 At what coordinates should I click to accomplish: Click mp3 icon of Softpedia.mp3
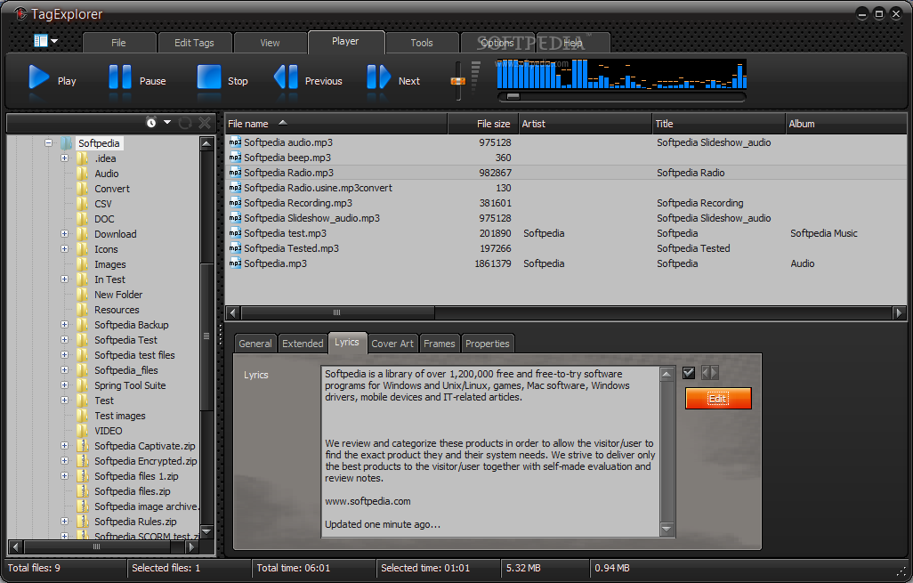coord(235,263)
